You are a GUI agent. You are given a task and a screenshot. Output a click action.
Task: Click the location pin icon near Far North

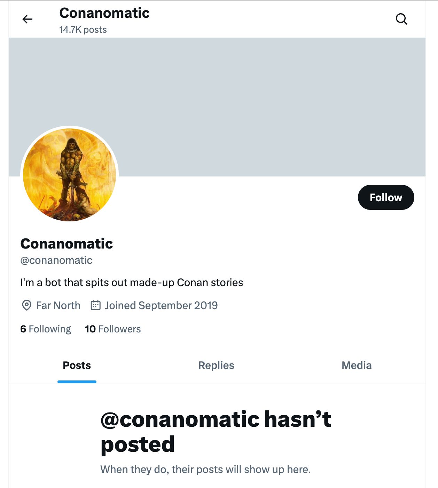pos(27,305)
